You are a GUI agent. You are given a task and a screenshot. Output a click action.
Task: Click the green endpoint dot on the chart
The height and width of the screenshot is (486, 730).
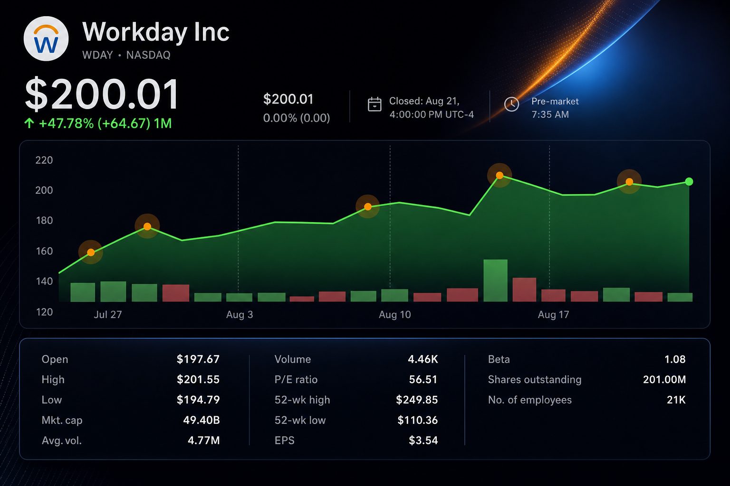689,182
